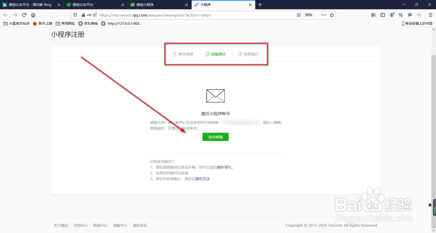The width and height of the screenshot is (436, 233).
Task: Click the 重新发送 link
Action: pos(203,179)
